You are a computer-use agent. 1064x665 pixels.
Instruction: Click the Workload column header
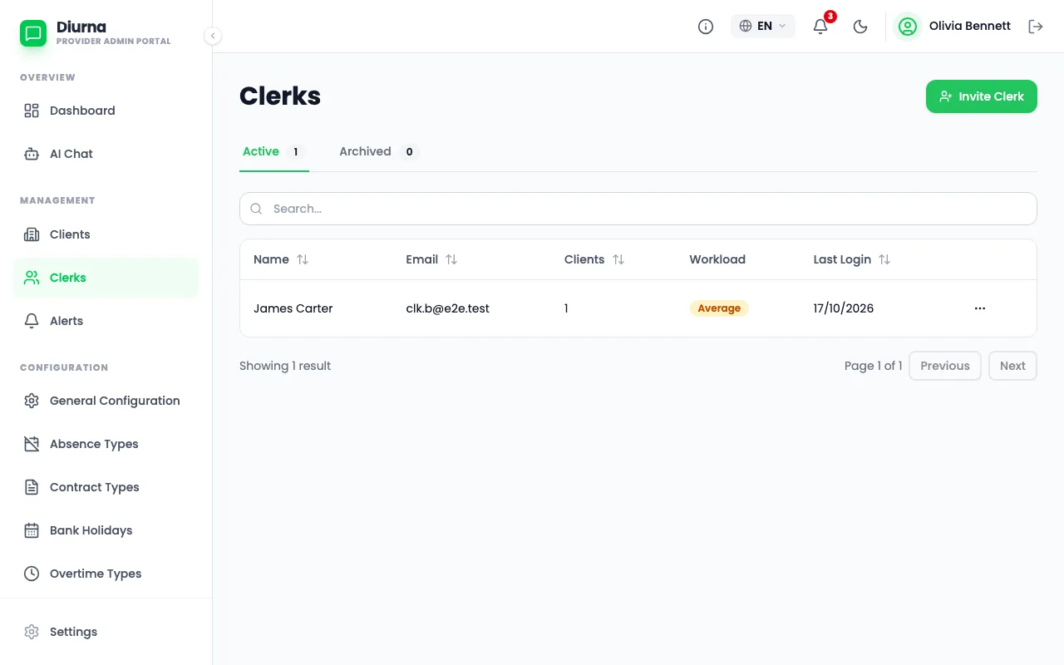[x=717, y=259]
